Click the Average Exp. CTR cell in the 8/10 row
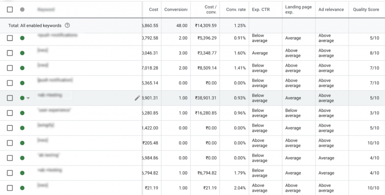385x195 pixels. pyautogui.click(x=260, y=53)
